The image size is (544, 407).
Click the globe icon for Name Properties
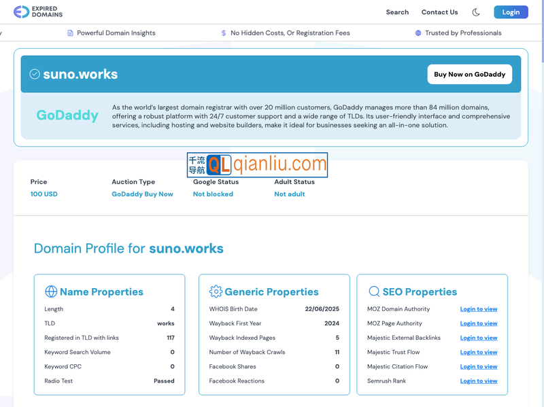[51, 291]
